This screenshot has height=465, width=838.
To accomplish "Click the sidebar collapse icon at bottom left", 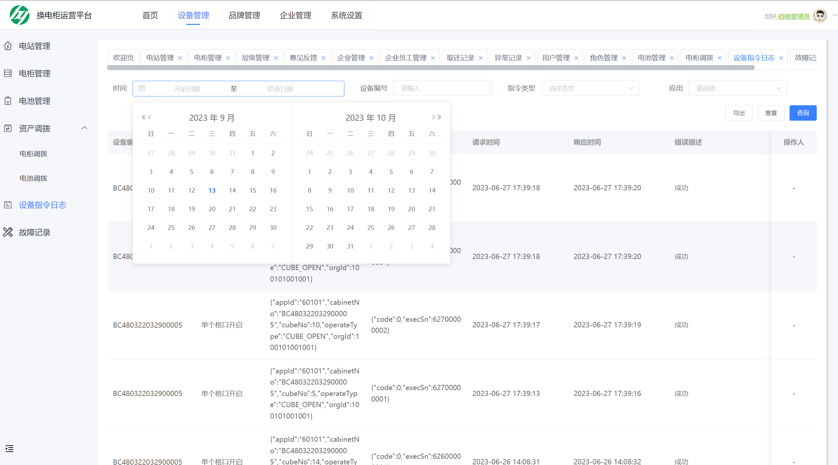I will click(x=9, y=449).
